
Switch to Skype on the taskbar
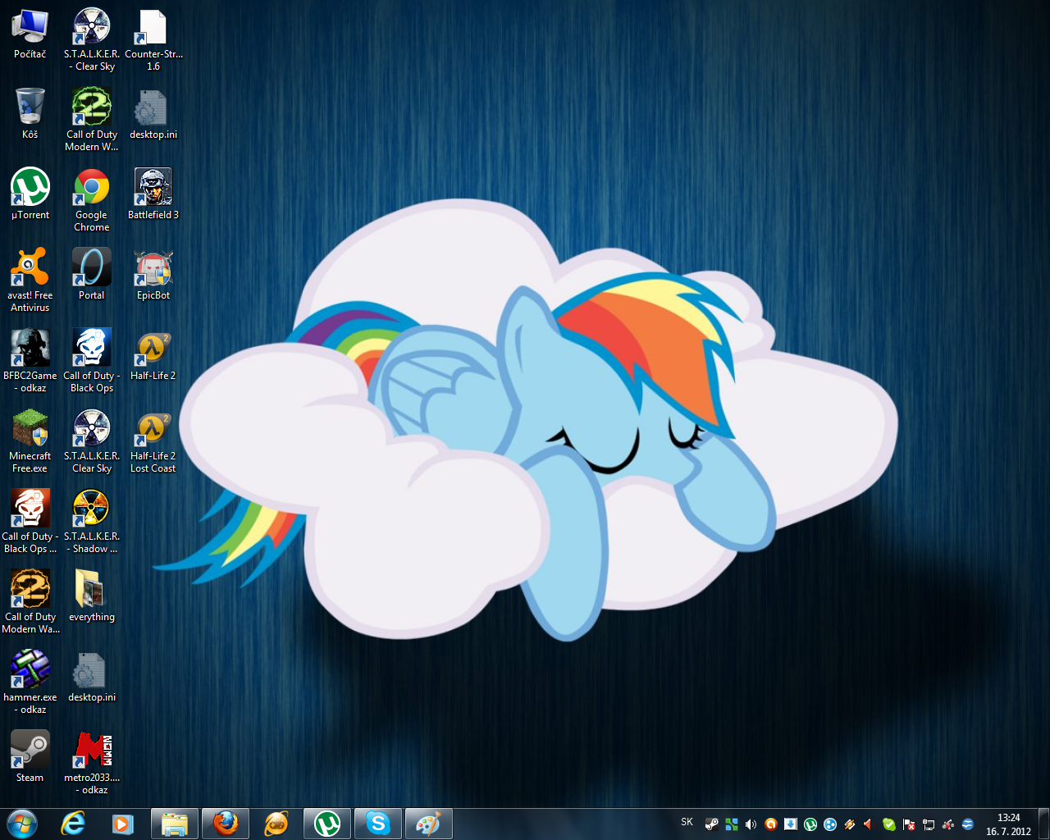click(x=378, y=824)
